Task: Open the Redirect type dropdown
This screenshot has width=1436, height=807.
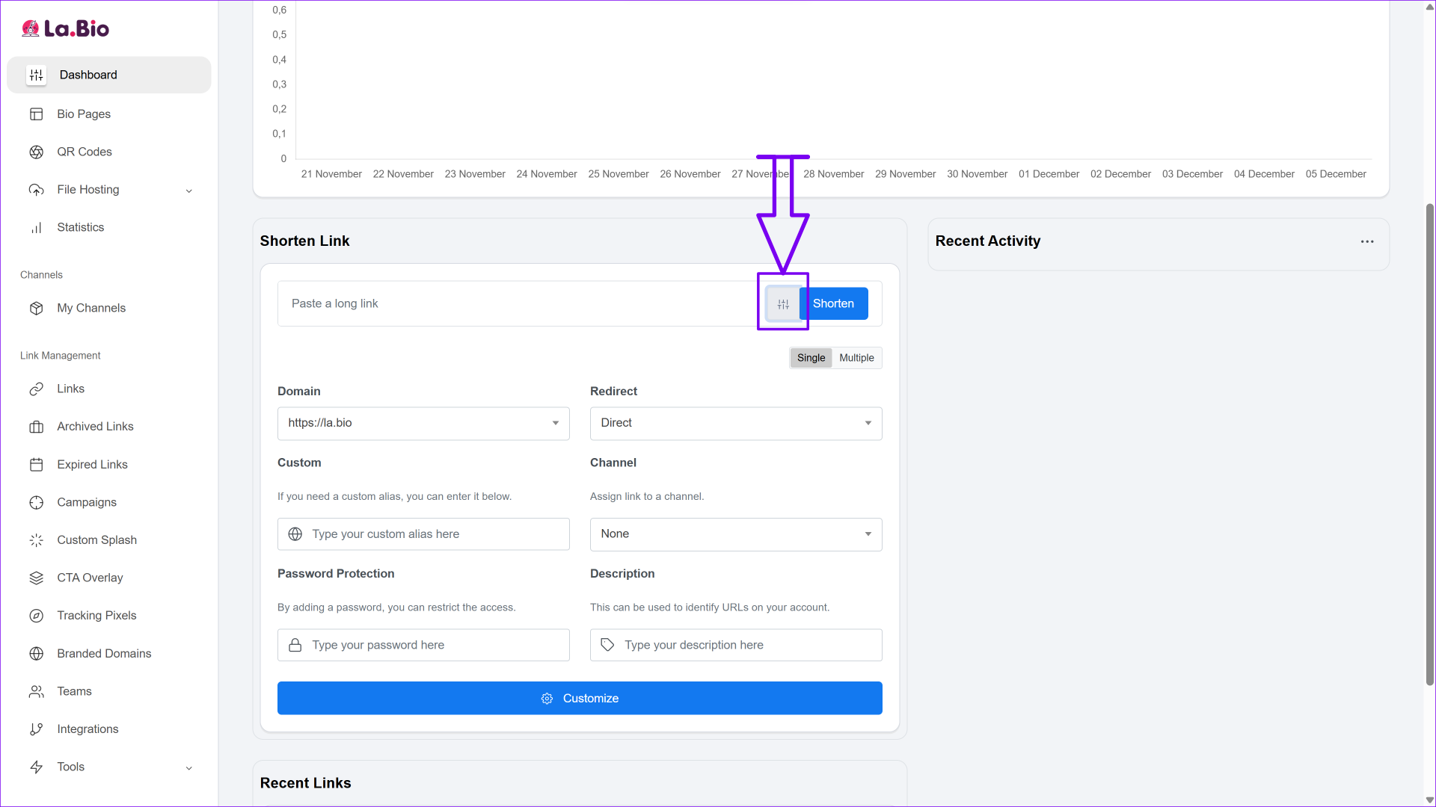Action: (x=736, y=423)
